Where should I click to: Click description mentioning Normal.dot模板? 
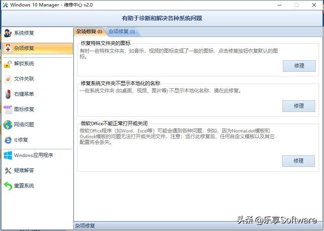click(177, 137)
